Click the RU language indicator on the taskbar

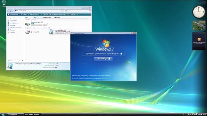(x=183, y=114)
